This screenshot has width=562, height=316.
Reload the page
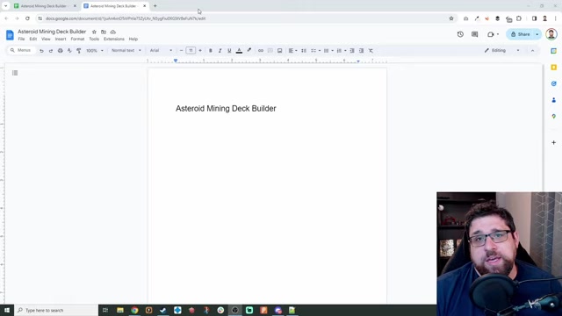[x=27, y=18]
